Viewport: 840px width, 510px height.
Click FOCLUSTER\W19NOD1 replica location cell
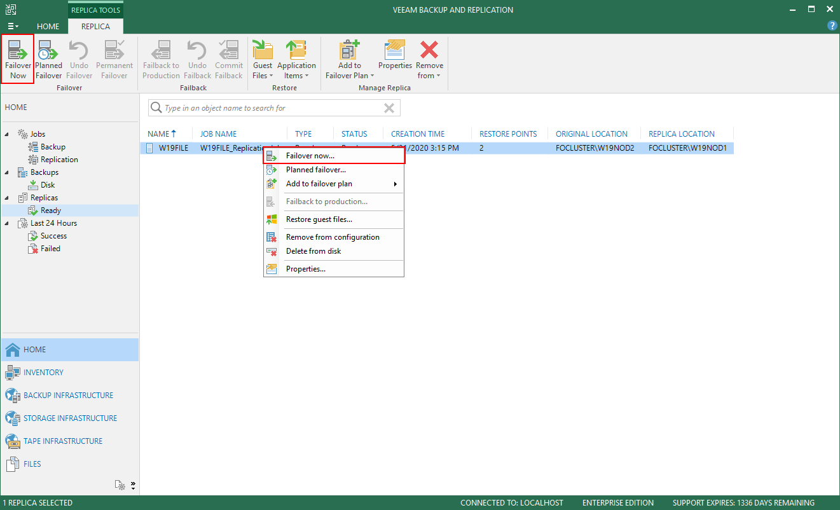click(687, 148)
